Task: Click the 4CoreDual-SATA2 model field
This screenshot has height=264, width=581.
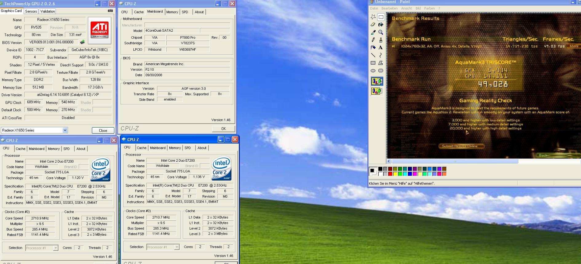Action: [172, 30]
